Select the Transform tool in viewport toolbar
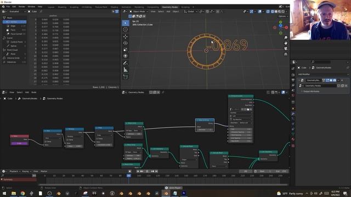This screenshot has height=197, width=351. (x=126, y=56)
